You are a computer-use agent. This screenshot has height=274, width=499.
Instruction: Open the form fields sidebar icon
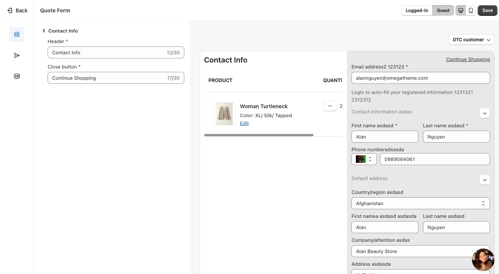click(x=17, y=34)
